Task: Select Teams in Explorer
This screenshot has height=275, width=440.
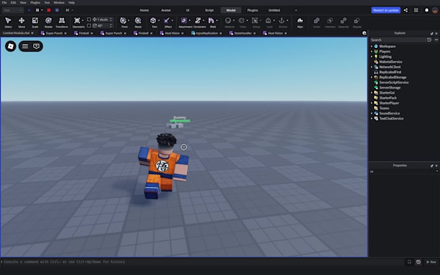Action: coord(384,108)
